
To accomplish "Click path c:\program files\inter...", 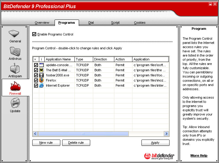I will tap(150, 85).
